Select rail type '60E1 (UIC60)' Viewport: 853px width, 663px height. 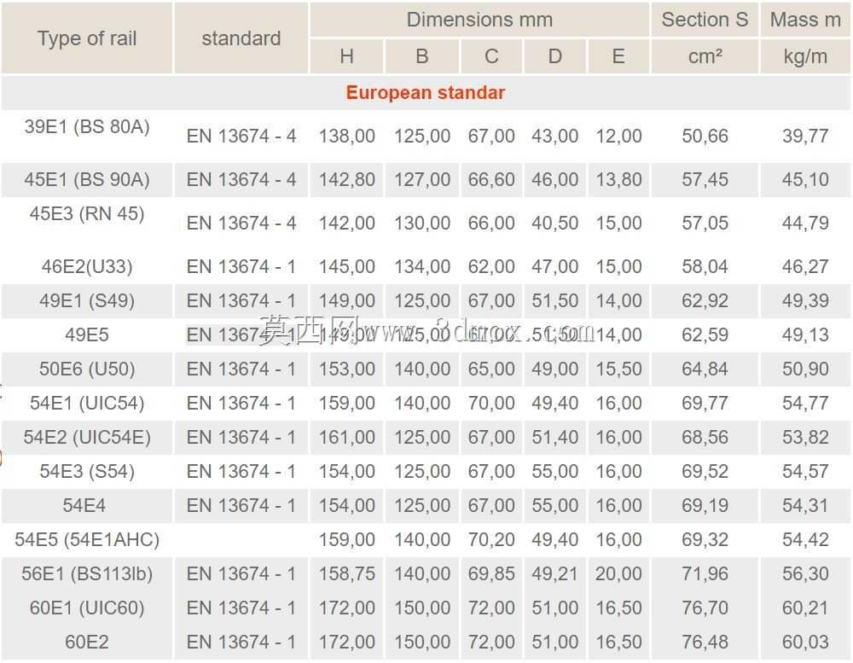pyautogui.click(x=87, y=608)
